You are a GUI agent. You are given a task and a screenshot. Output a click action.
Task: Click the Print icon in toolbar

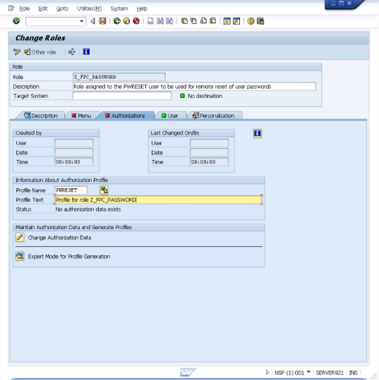coord(150,21)
